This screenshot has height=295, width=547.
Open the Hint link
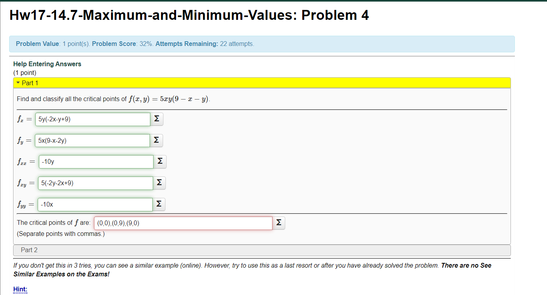coord(20,289)
